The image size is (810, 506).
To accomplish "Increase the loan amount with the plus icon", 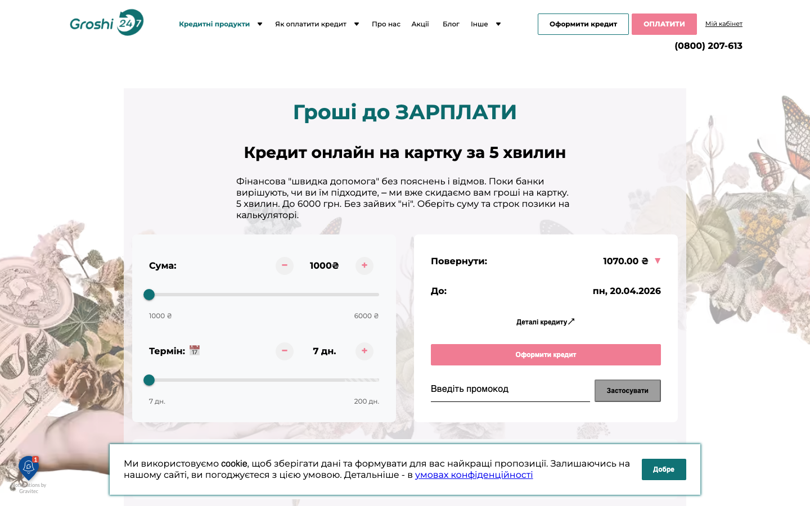I will pos(364,266).
